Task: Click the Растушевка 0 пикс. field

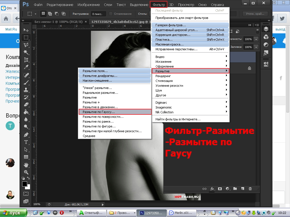Action: [x=98, y=14]
